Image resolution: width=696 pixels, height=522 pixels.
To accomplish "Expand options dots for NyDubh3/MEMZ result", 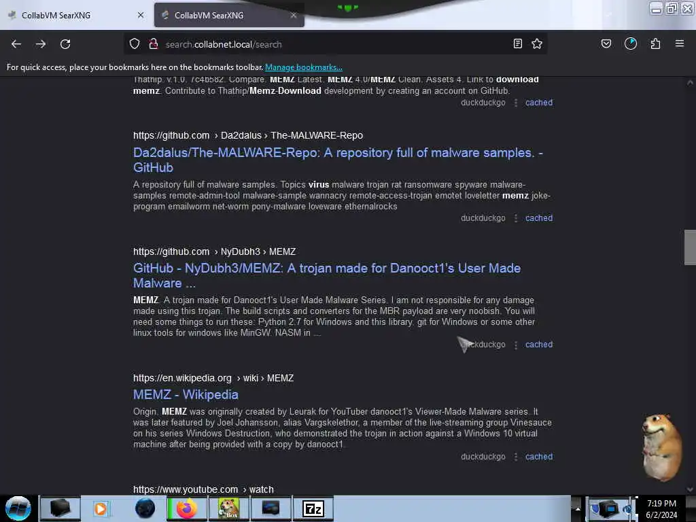I will pyautogui.click(x=516, y=345).
